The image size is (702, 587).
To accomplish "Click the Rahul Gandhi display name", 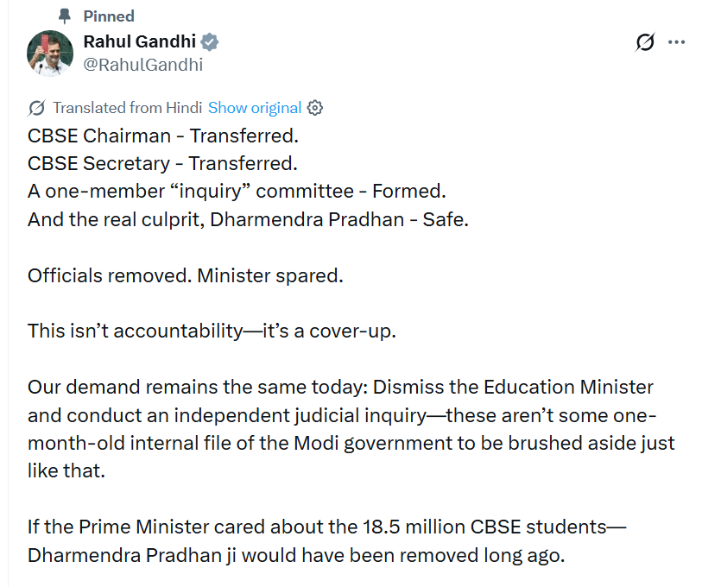I will coord(140,41).
